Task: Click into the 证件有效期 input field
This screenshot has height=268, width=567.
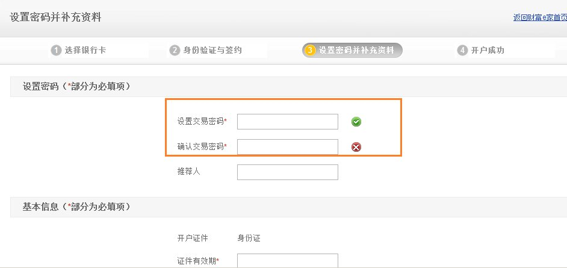Action: pos(287,261)
